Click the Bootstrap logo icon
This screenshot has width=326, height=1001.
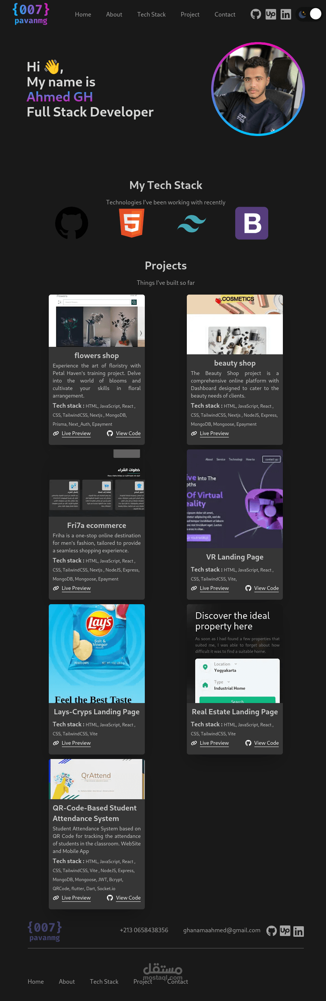[x=251, y=223]
